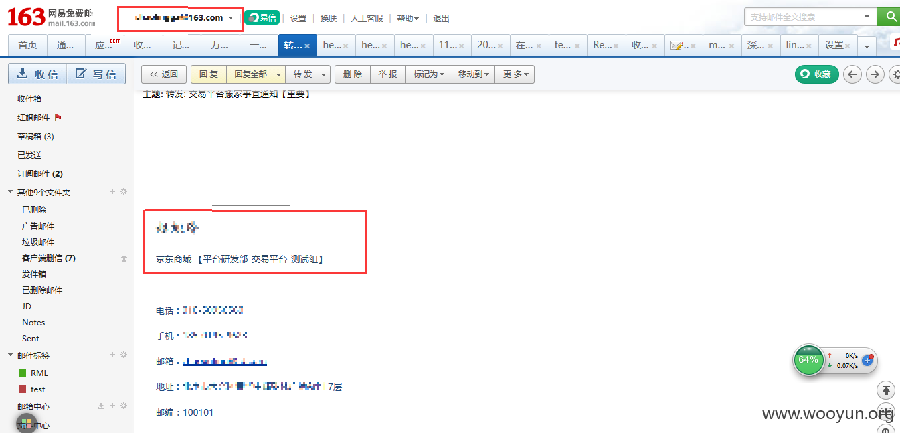The image size is (900, 433).
Task: Open gear settings beside 其他9个文件夹
Action: click(124, 192)
